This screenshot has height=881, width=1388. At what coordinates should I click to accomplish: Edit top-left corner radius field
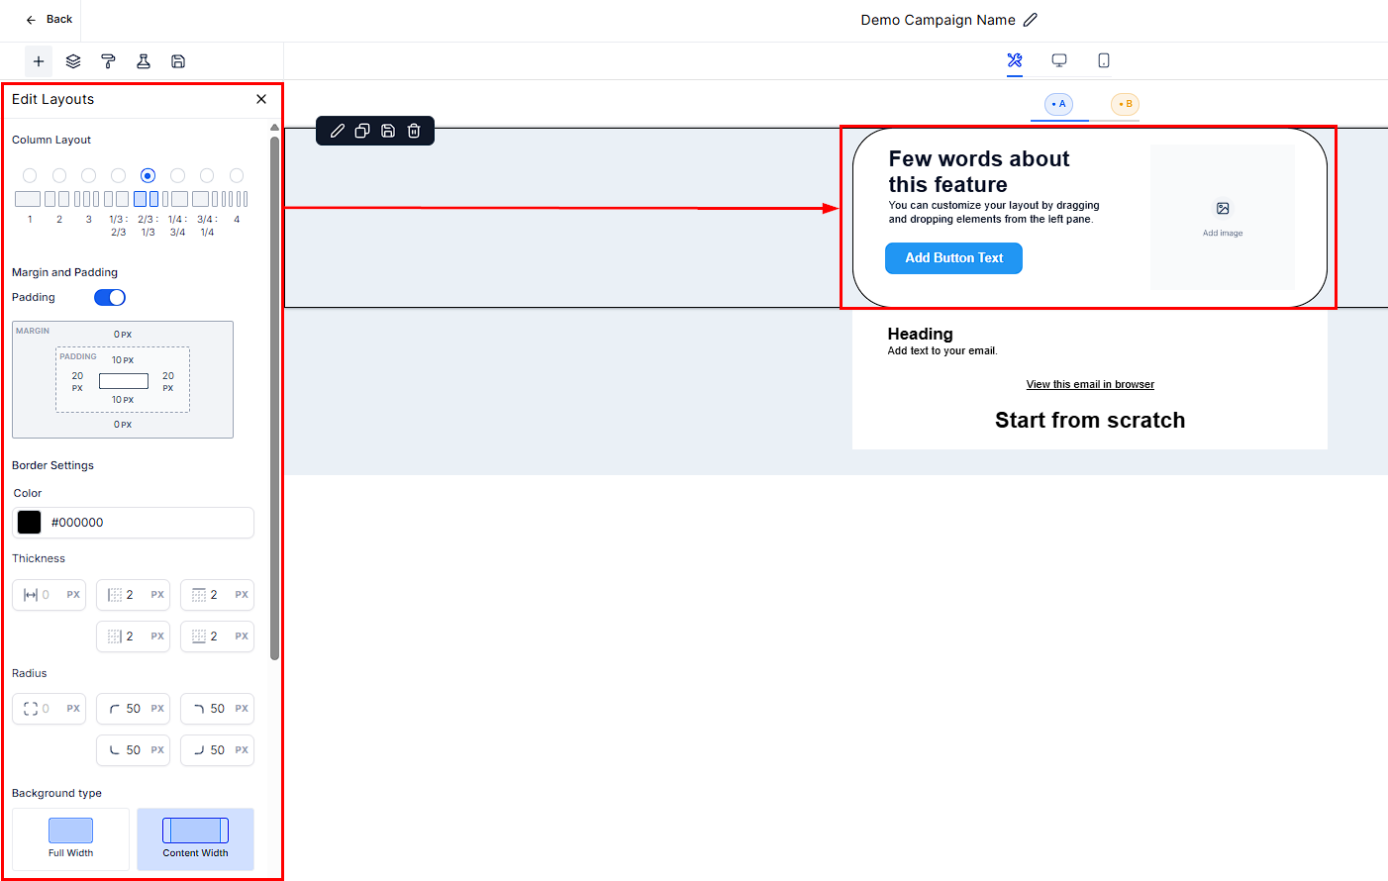point(134,709)
